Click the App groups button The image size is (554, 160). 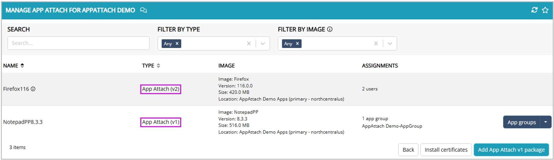[521, 122]
